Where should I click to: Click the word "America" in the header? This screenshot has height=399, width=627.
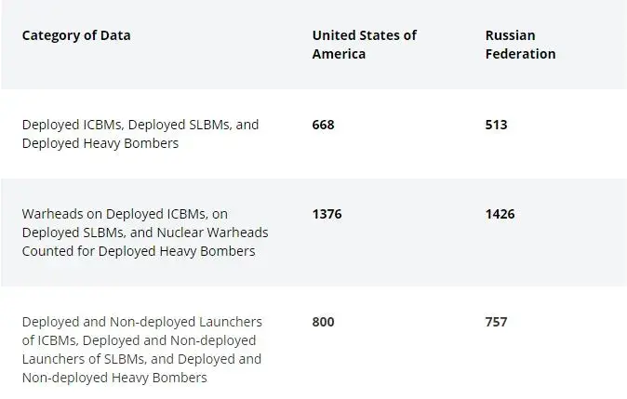coord(339,54)
